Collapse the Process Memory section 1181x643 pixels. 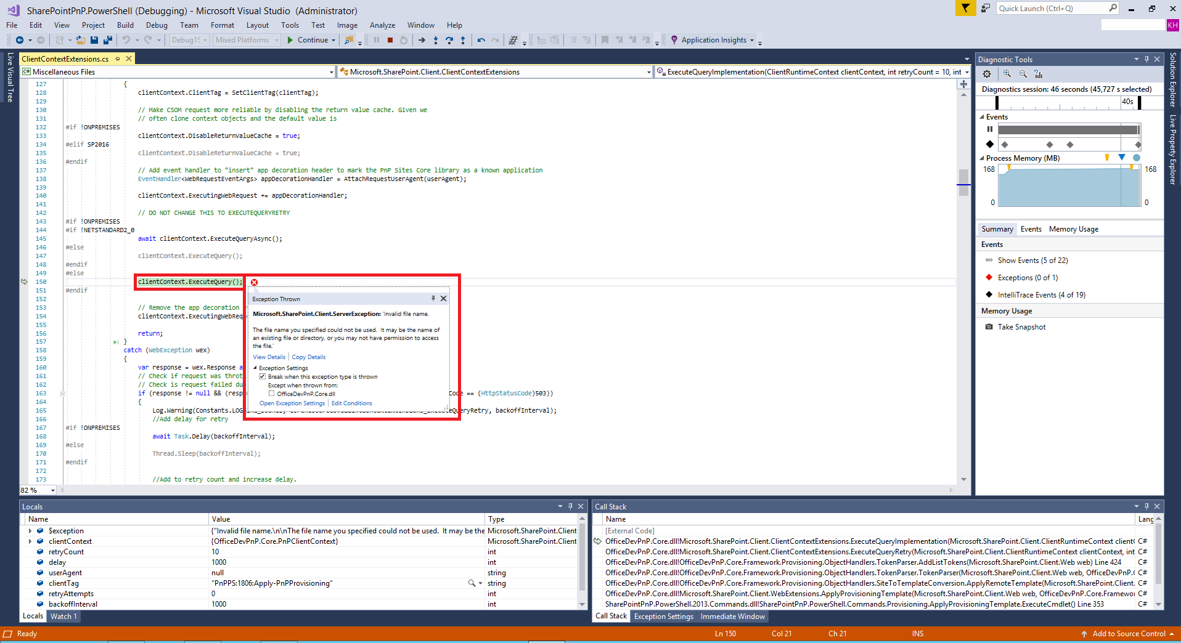click(982, 158)
